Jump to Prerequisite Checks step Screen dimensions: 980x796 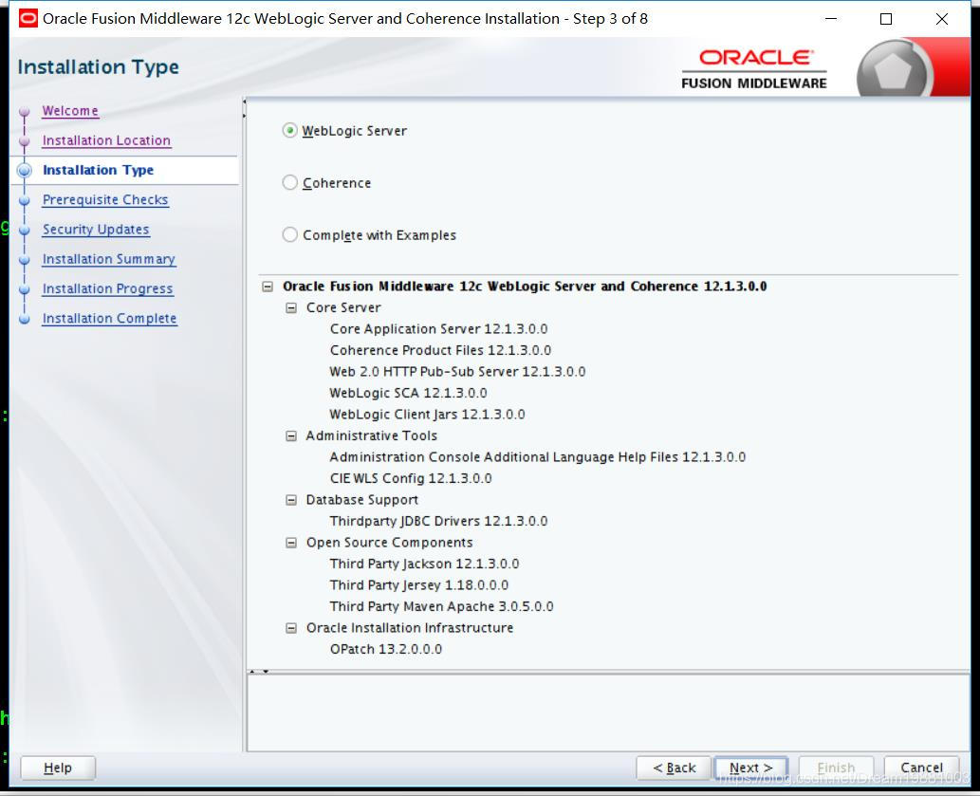coord(105,200)
